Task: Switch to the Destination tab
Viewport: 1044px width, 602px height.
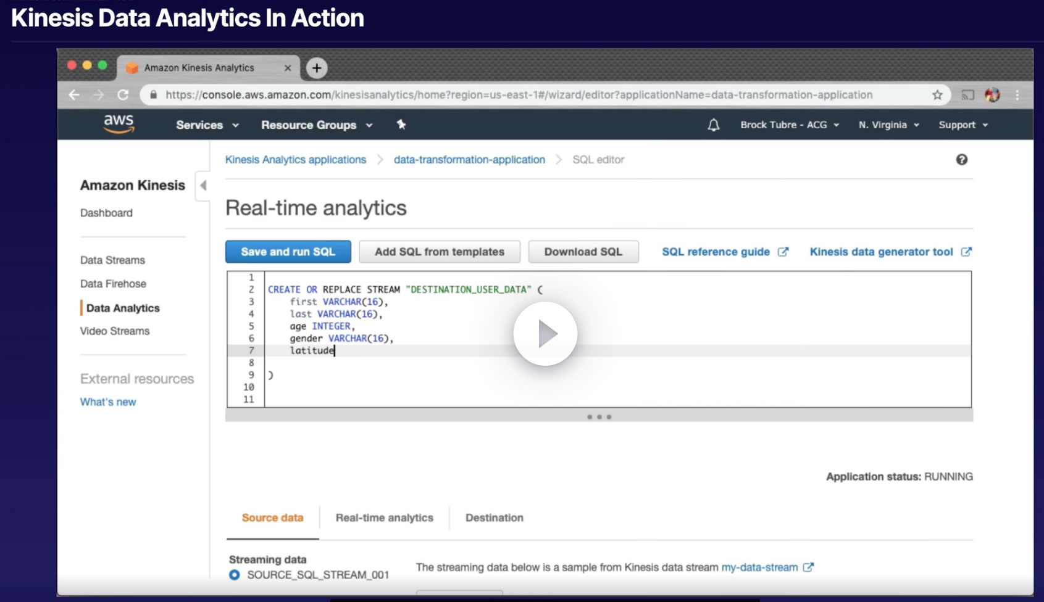Action: (x=494, y=517)
